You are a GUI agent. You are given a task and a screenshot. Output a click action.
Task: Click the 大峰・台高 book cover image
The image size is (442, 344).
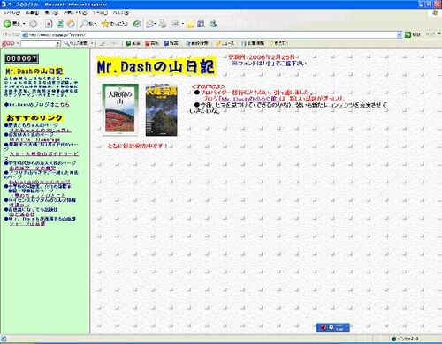[x=162, y=110]
